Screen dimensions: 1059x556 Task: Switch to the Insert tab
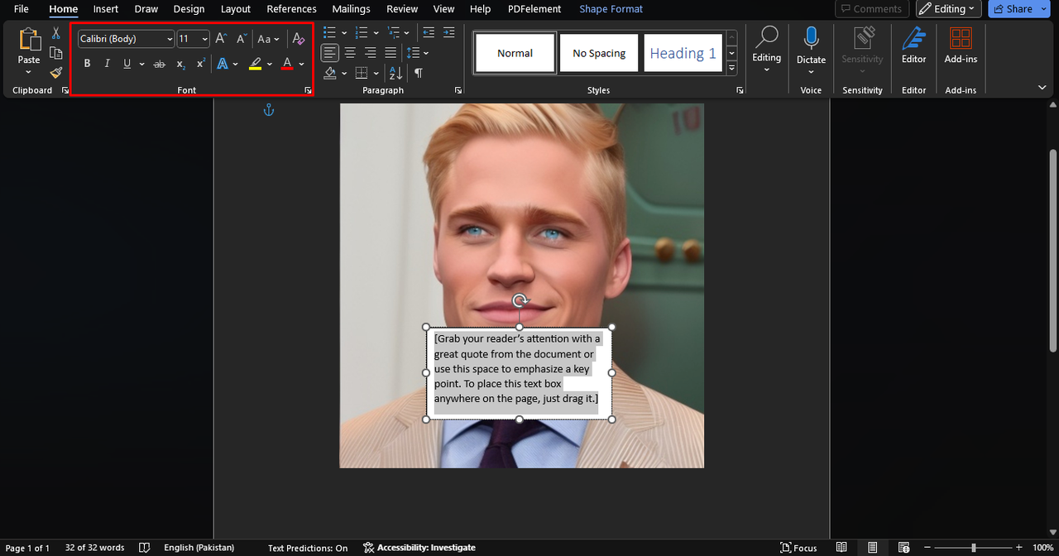(x=106, y=9)
